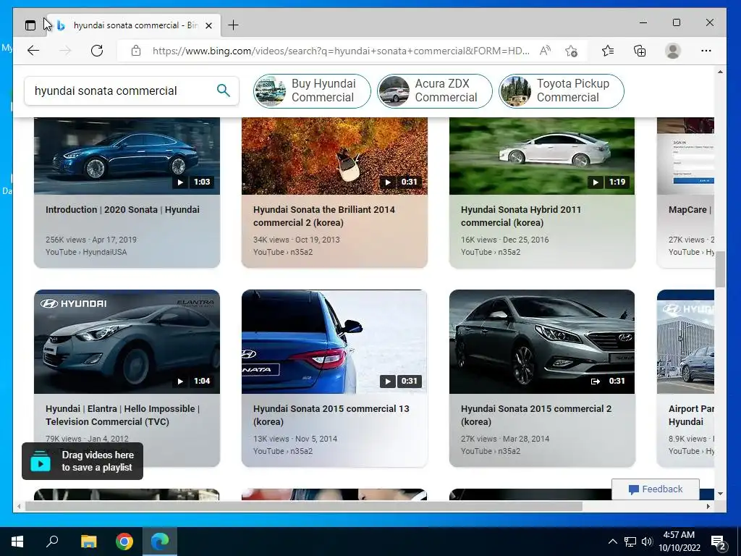This screenshot has width=741, height=556.
Task: Click the horizontal scrollbar thumb
Action: pos(303,506)
